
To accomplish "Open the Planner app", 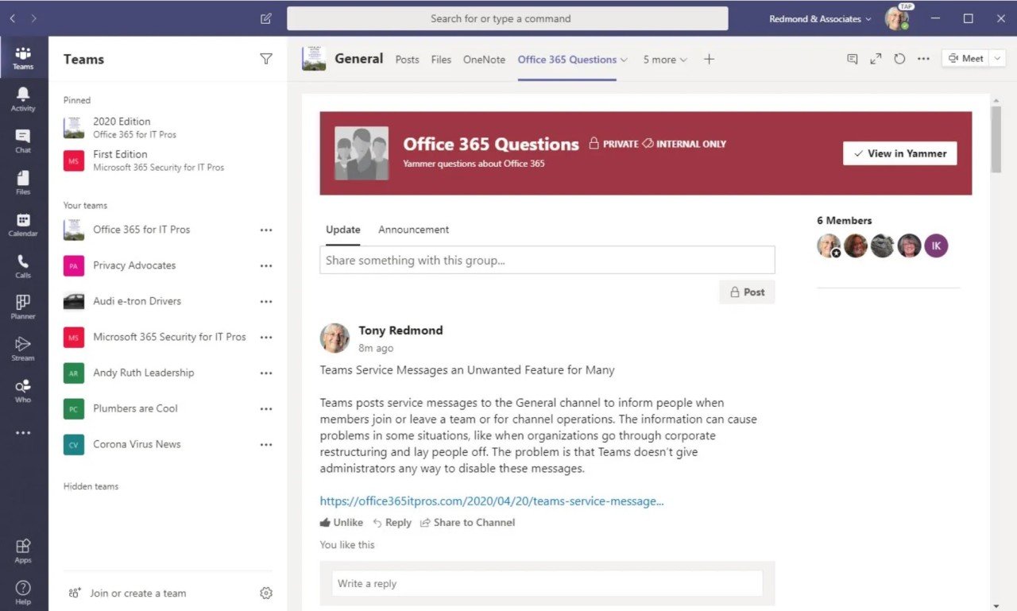I will [23, 307].
